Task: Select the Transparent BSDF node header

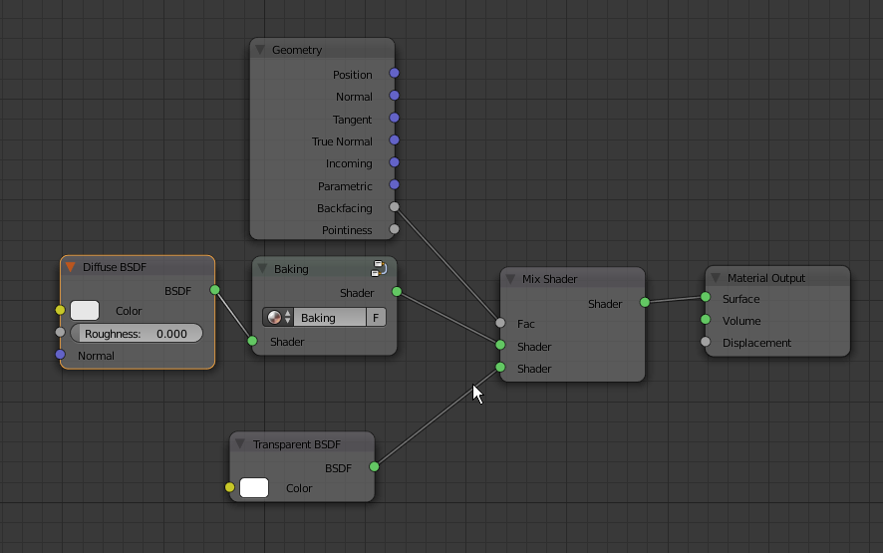Action: coord(302,443)
